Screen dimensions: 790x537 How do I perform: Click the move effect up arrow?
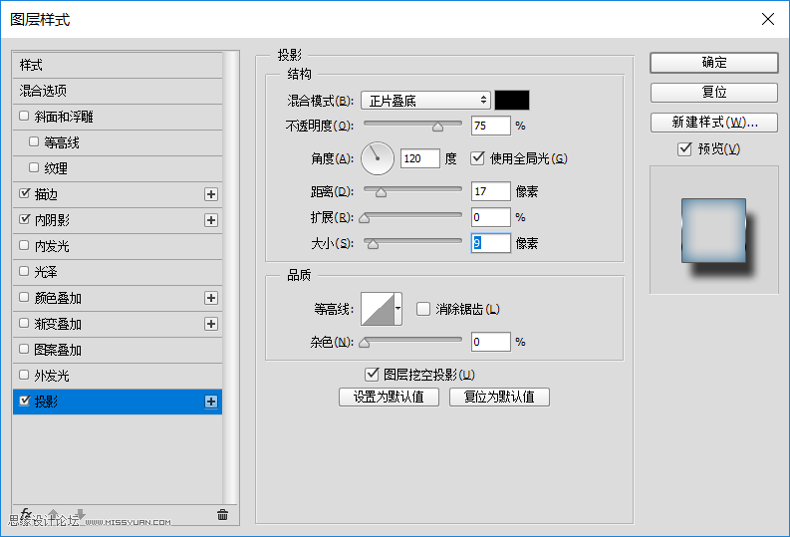coord(54,514)
